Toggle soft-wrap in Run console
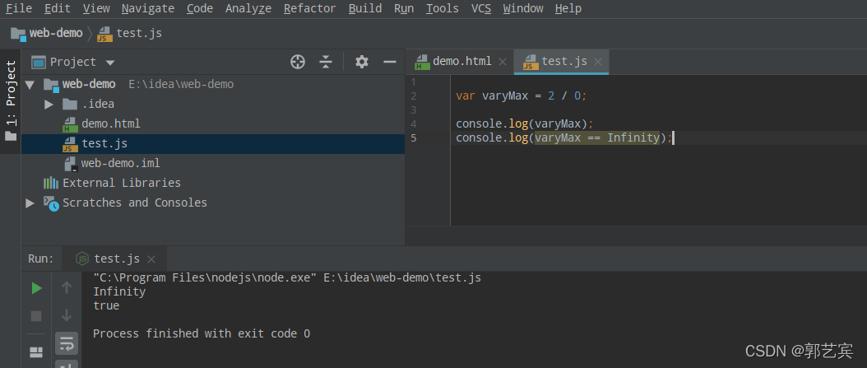Screen dimensions: 867x368 coord(67,343)
